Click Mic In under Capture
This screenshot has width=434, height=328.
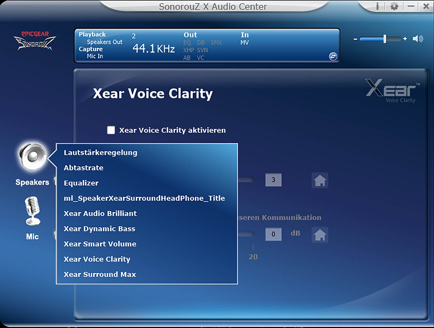(95, 56)
